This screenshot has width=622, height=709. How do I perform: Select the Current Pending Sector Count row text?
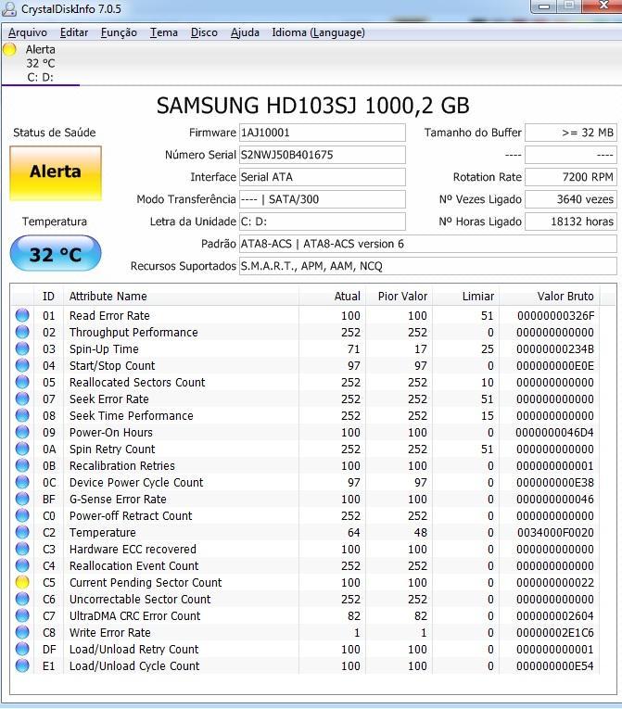(146, 582)
